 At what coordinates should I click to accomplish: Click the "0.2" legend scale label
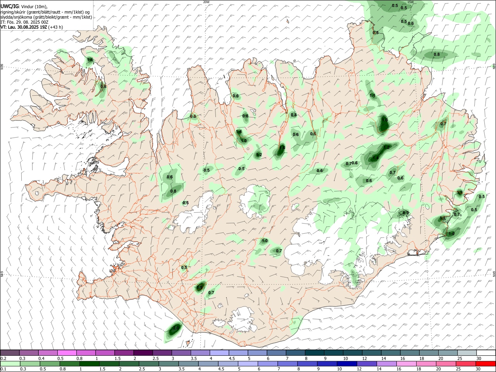3,358
